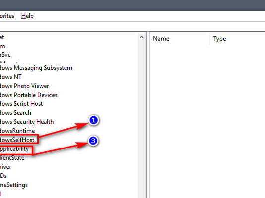Select the ClientState subkey
This screenshot has height=198, width=265.
(12, 158)
